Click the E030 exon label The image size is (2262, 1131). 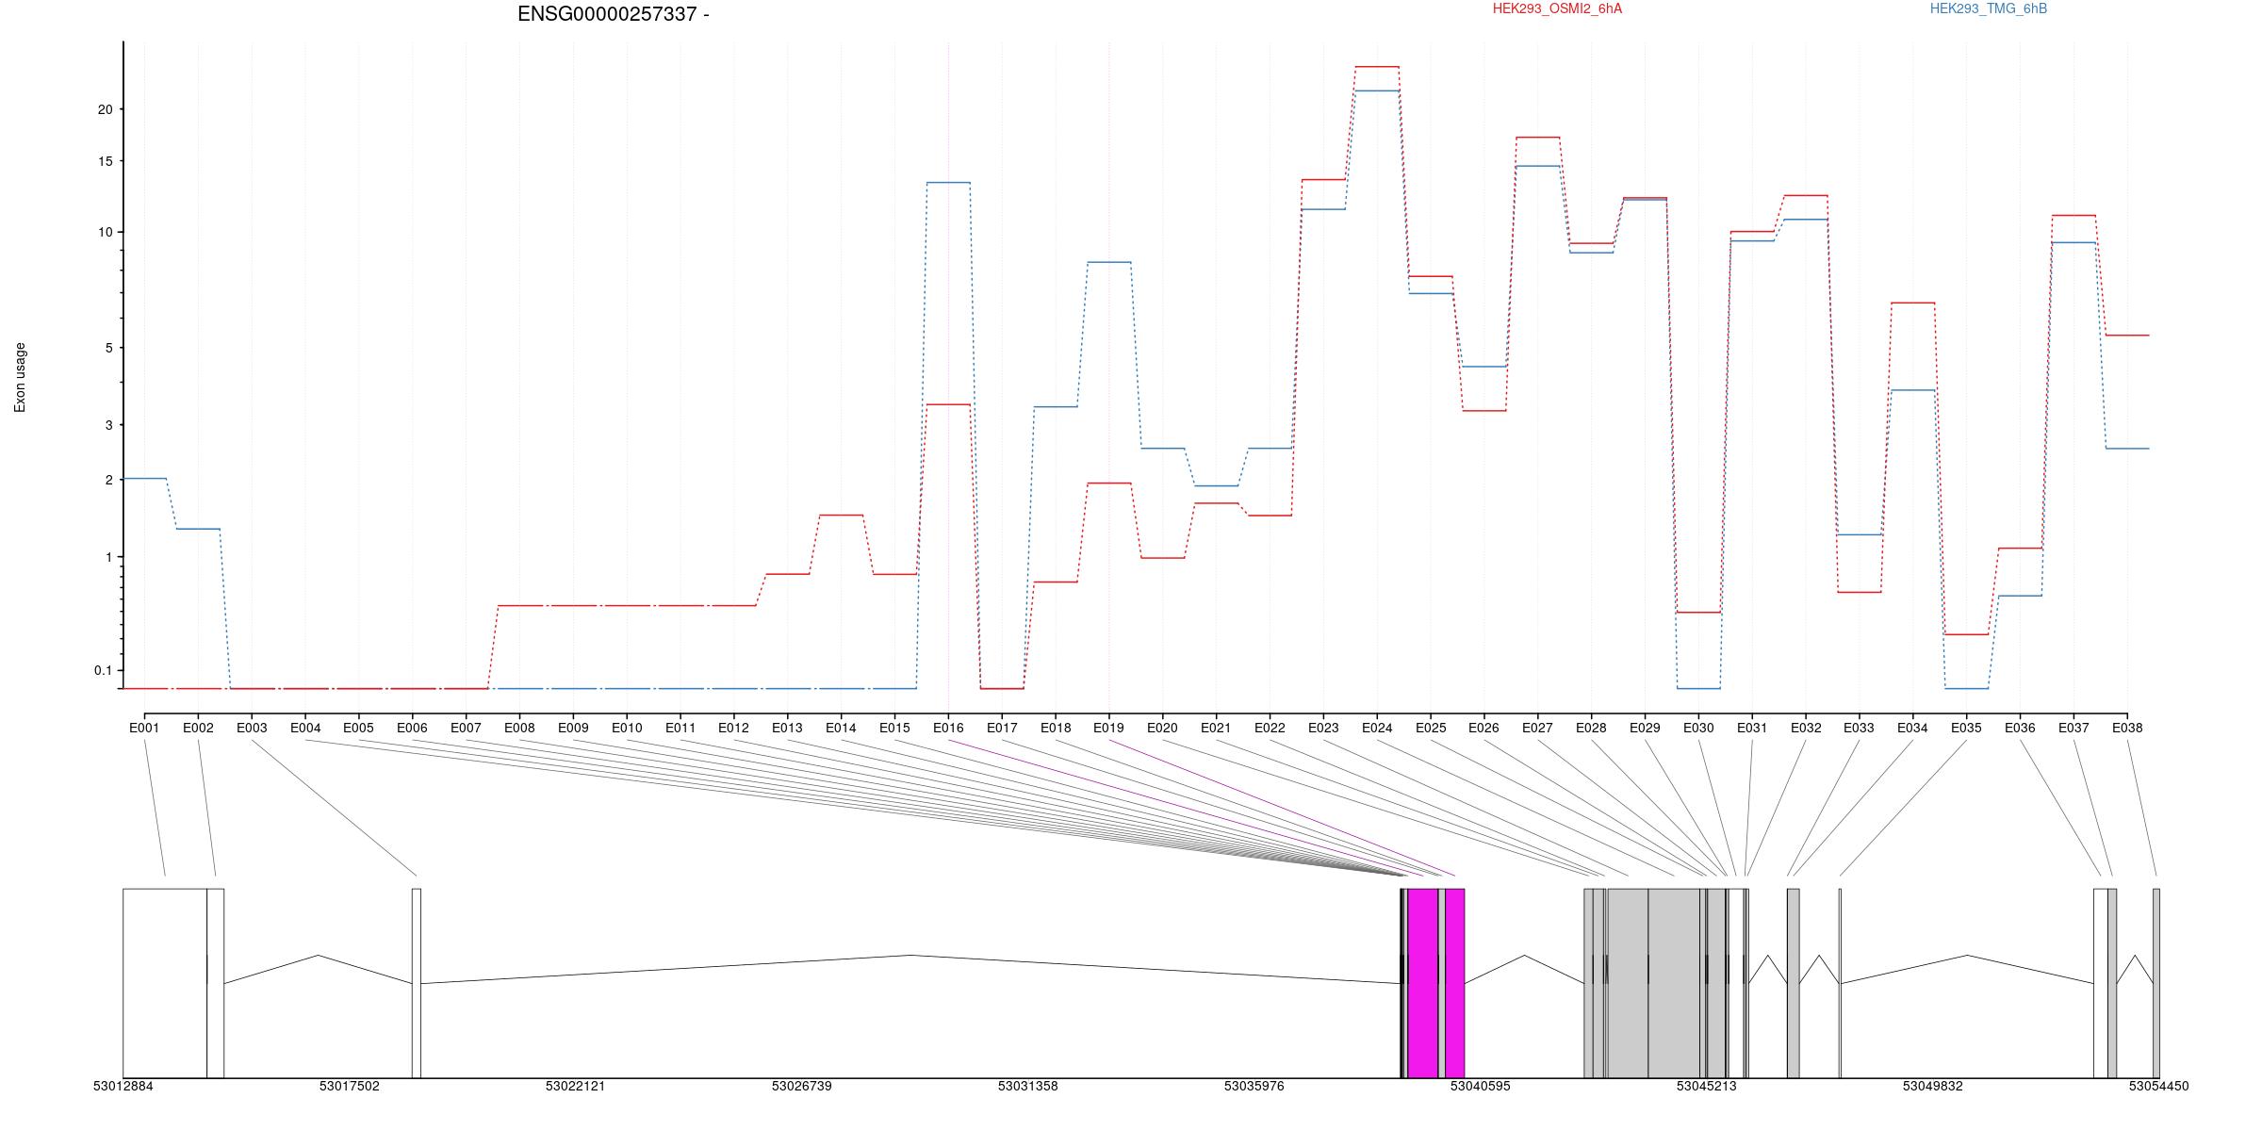tap(1698, 728)
